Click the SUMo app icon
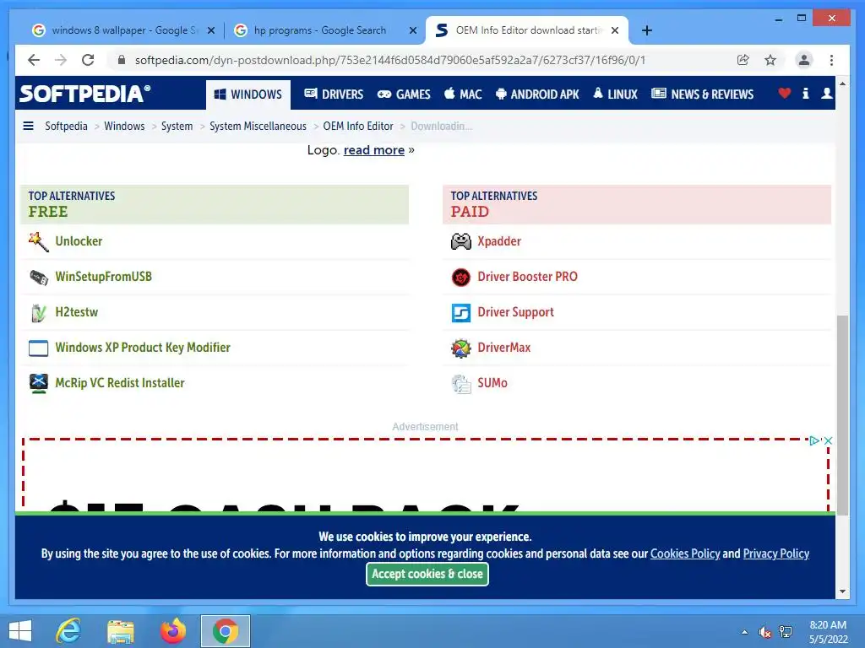This screenshot has height=648, width=865. pyautogui.click(x=460, y=384)
